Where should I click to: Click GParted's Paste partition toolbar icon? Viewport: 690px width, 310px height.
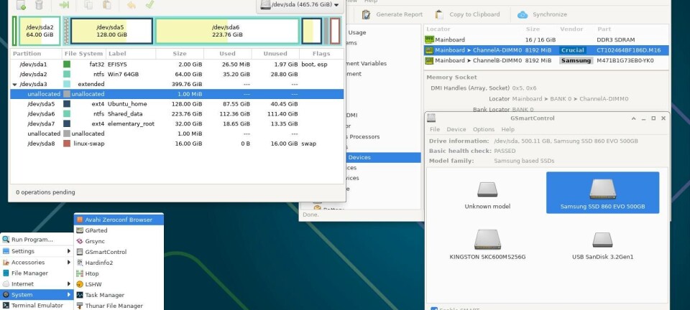coord(106,5)
